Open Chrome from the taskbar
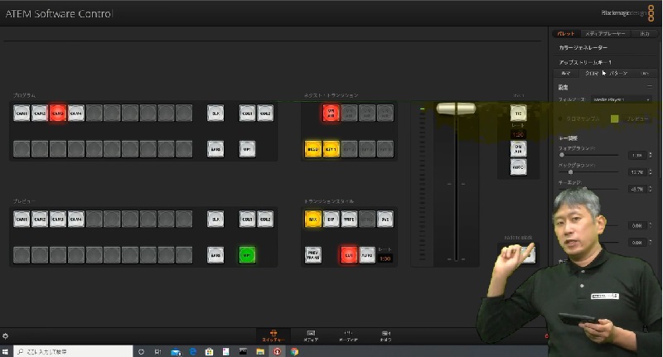 click(295, 351)
